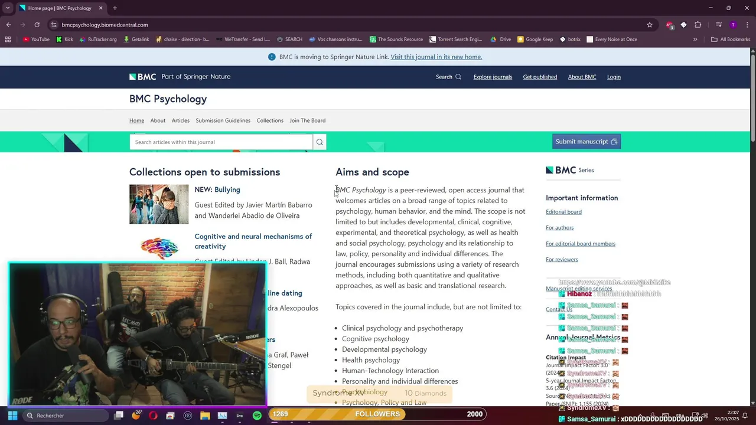This screenshot has width=756, height=425.
Task: Open Spotify from the taskbar
Action: pos(257,416)
